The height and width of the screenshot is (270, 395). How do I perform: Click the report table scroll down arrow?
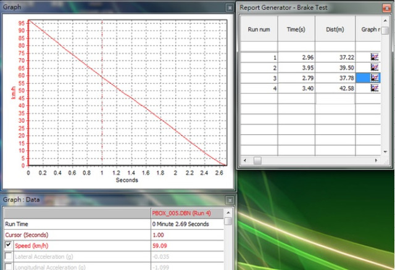(385, 152)
